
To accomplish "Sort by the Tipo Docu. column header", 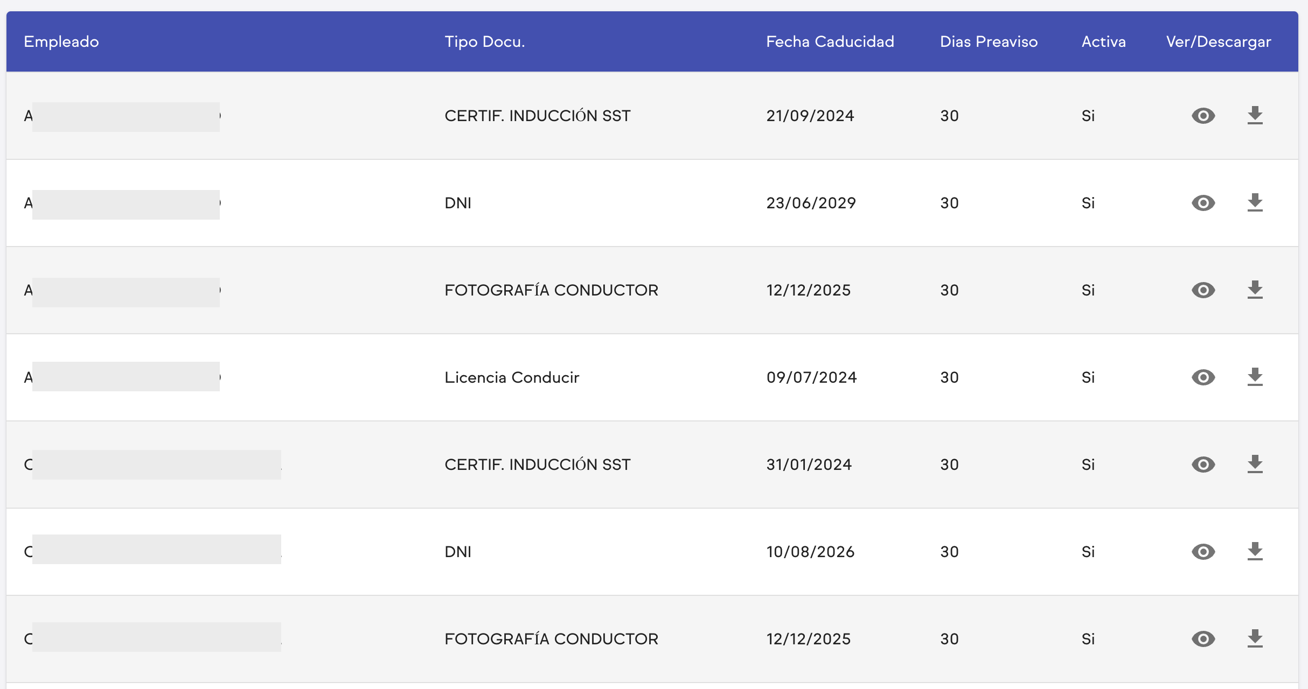I will [484, 41].
